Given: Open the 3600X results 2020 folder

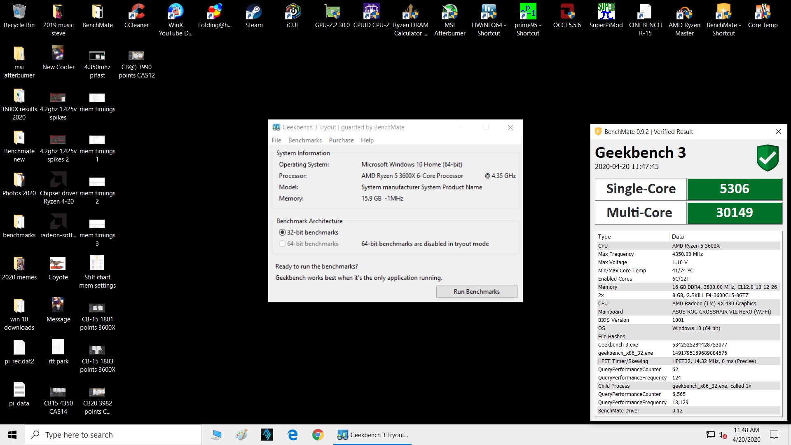Looking at the screenshot, I should coord(19,104).
